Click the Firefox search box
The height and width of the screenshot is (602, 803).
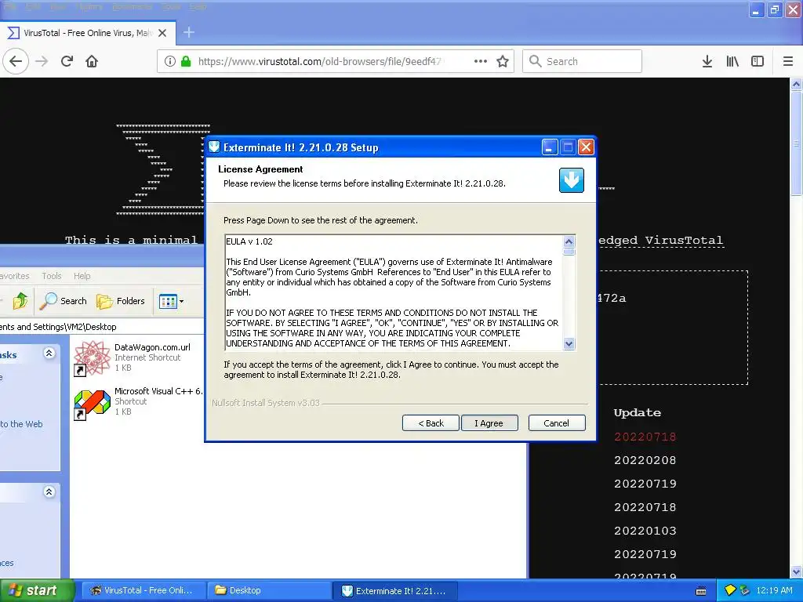pyautogui.click(x=583, y=61)
